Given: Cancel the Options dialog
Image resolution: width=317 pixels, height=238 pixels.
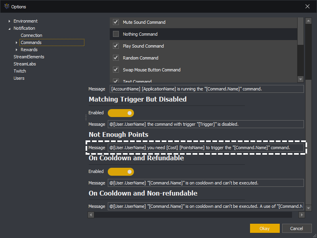Looking at the screenshot, I should 296,228.
